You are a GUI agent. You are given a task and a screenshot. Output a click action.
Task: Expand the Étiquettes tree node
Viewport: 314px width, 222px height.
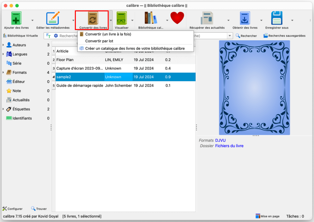pyautogui.click(x=3, y=109)
